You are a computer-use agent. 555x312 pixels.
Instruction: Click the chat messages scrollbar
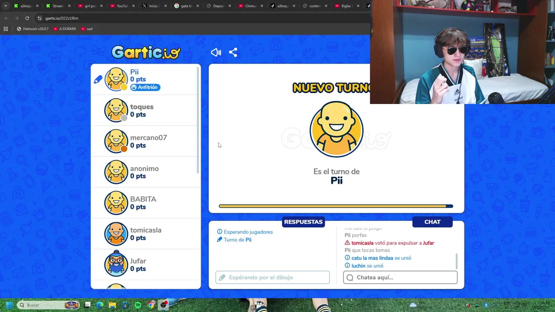pos(456,261)
